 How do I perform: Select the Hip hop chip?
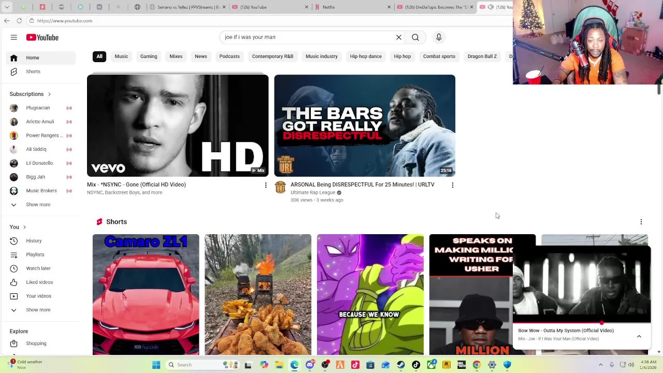coord(402,56)
